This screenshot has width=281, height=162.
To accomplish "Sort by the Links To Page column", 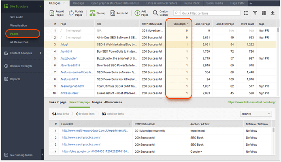I will point(202,24).
